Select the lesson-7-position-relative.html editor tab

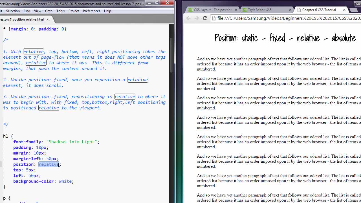23,19
